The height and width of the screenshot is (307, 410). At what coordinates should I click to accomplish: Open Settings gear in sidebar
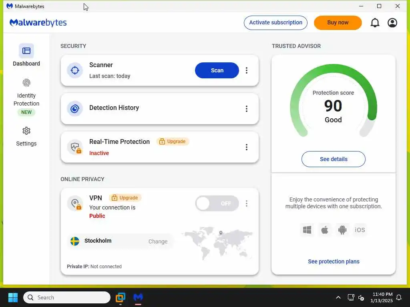pyautogui.click(x=26, y=131)
